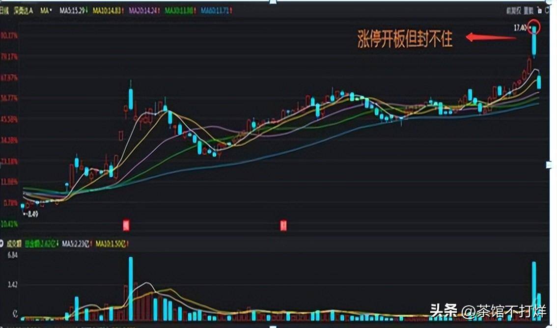Click the 日线 daily period label

(x=4, y=11)
